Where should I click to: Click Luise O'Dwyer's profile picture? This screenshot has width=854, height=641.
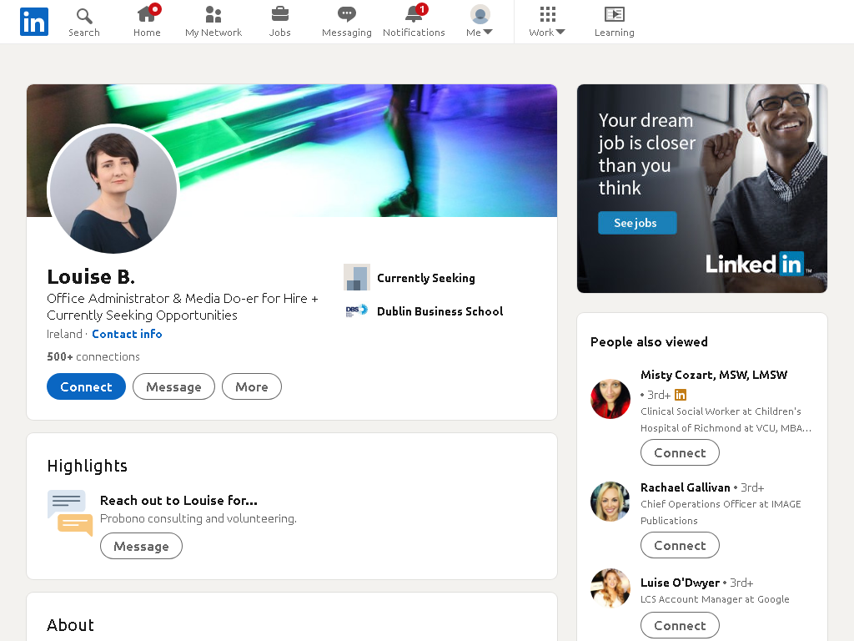610,588
